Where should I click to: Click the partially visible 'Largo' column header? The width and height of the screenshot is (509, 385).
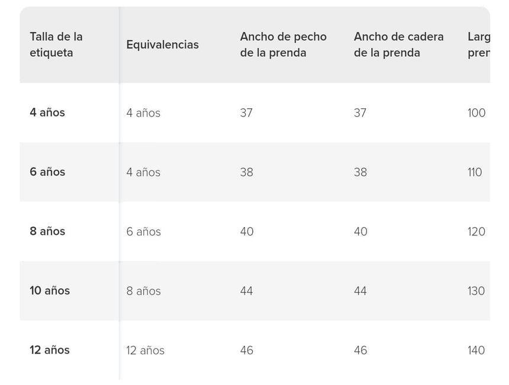tap(478, 44)
